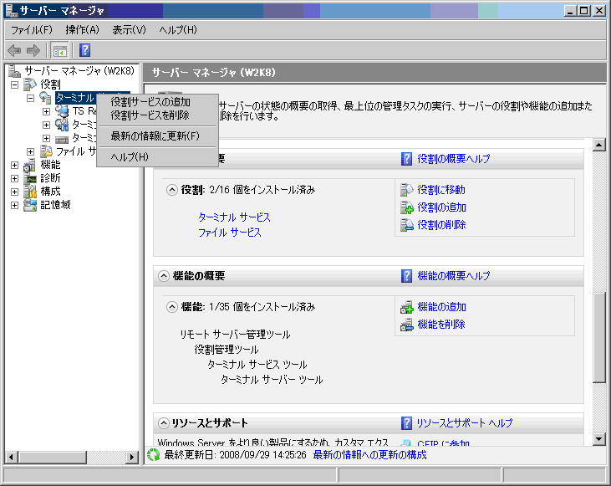This screenshot has height=486, width=611.
Task: Choose 最新の情報に更新(F) from context menu
Action: pyautogui.click(x=157, y=136)
